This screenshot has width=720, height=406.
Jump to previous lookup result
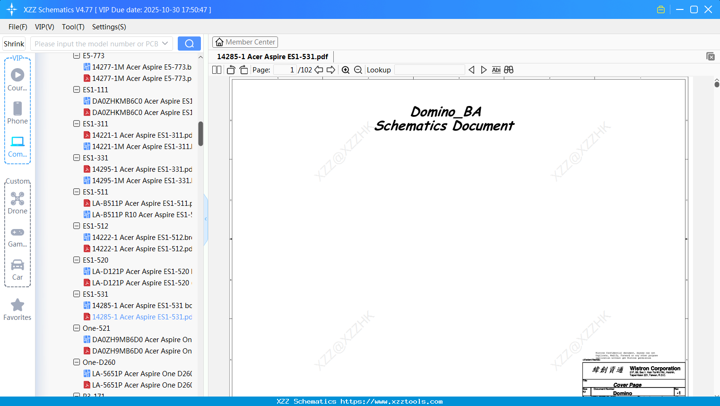[471, 70]
